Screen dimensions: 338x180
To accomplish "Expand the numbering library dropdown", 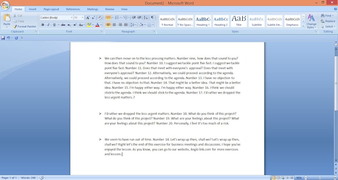I will [x=121, y=18].
